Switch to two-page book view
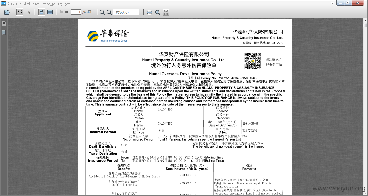Screen dimensions: 368x196 tap(50, 12)
